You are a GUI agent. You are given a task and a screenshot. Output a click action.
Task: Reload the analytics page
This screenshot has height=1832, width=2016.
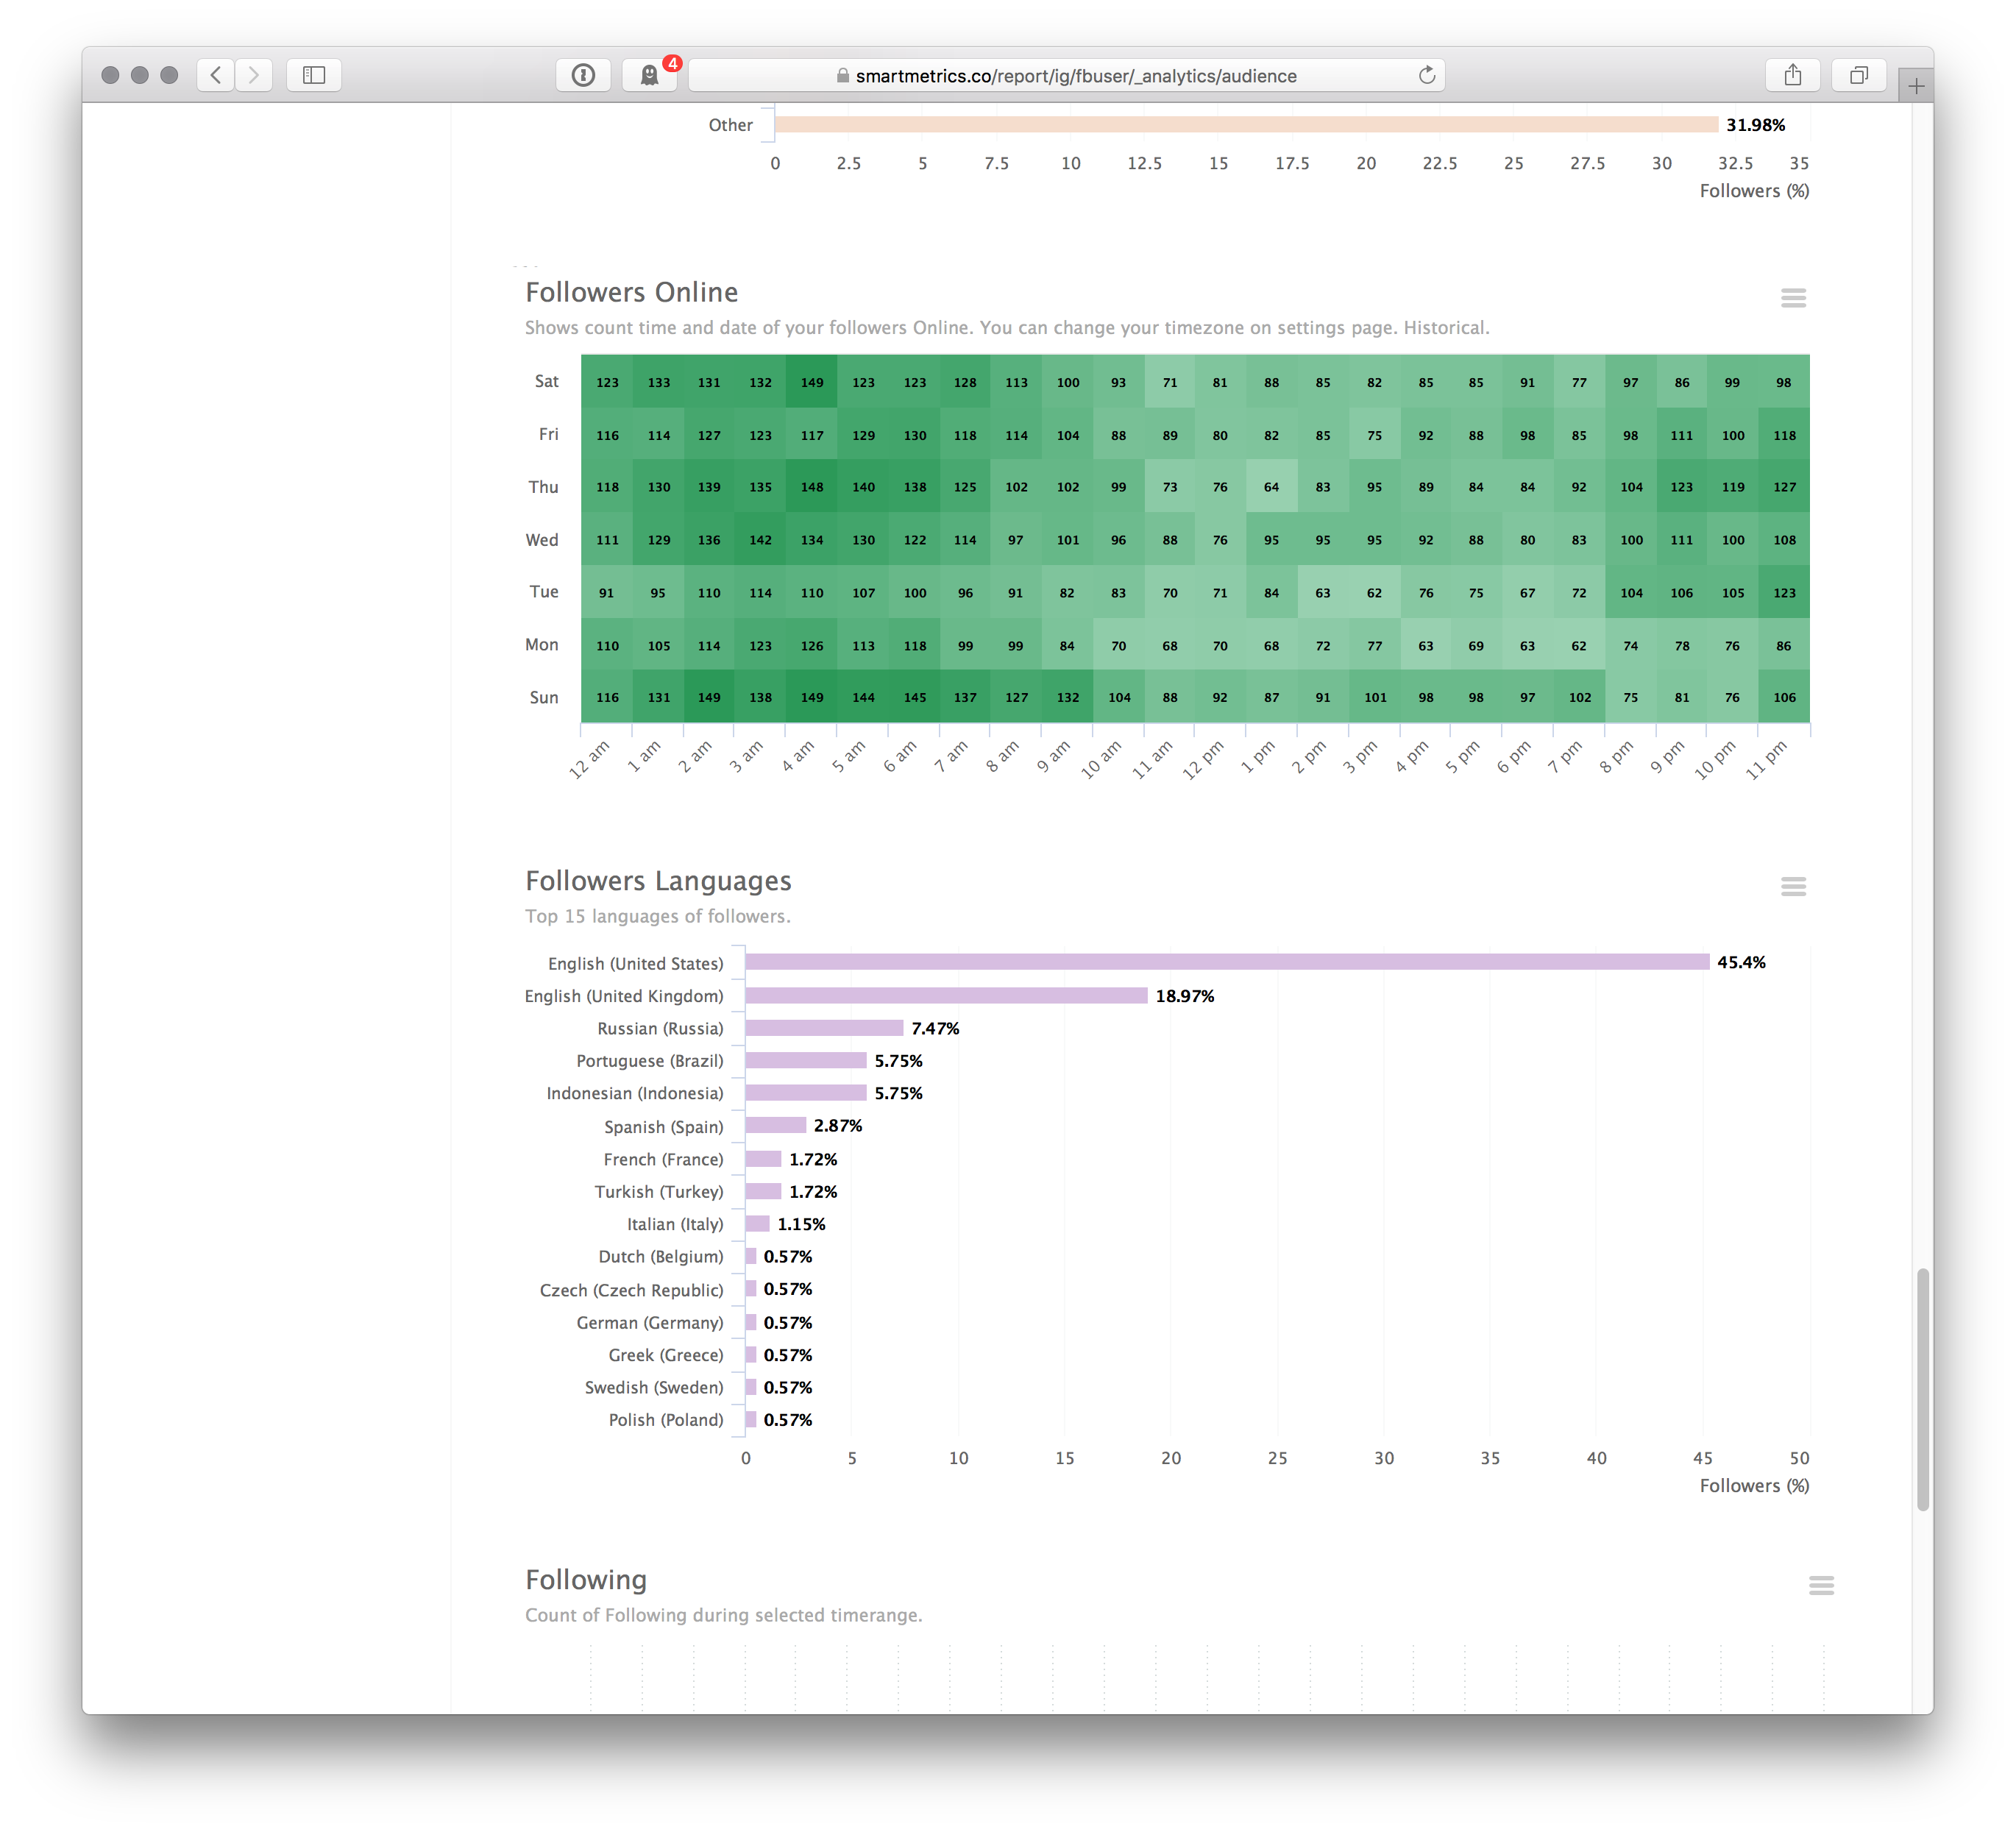tap(1427, 75)
